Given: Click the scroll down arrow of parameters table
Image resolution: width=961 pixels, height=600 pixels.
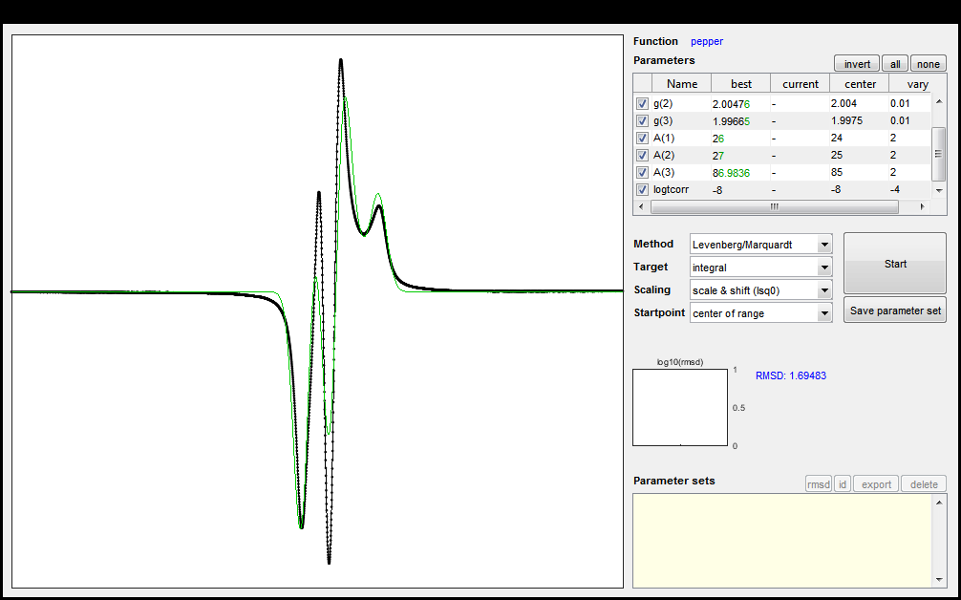Looking at the screenshot, I should point(939,190).
